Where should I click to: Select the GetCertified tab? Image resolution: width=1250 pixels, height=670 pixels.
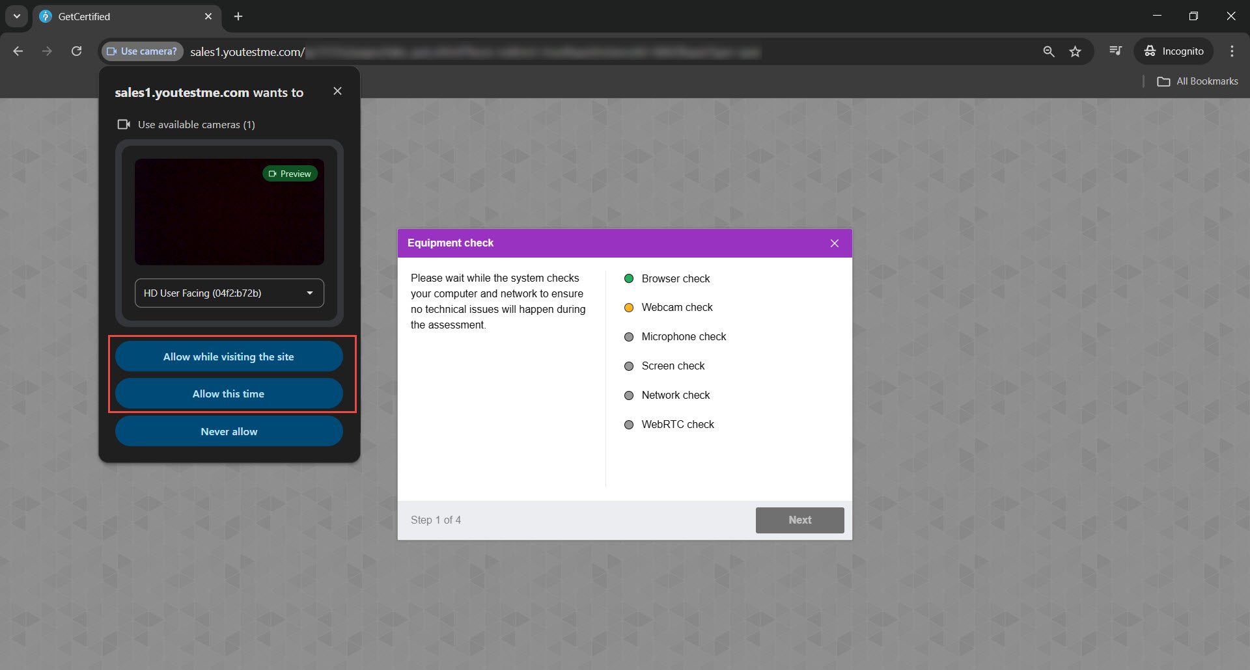117,16
